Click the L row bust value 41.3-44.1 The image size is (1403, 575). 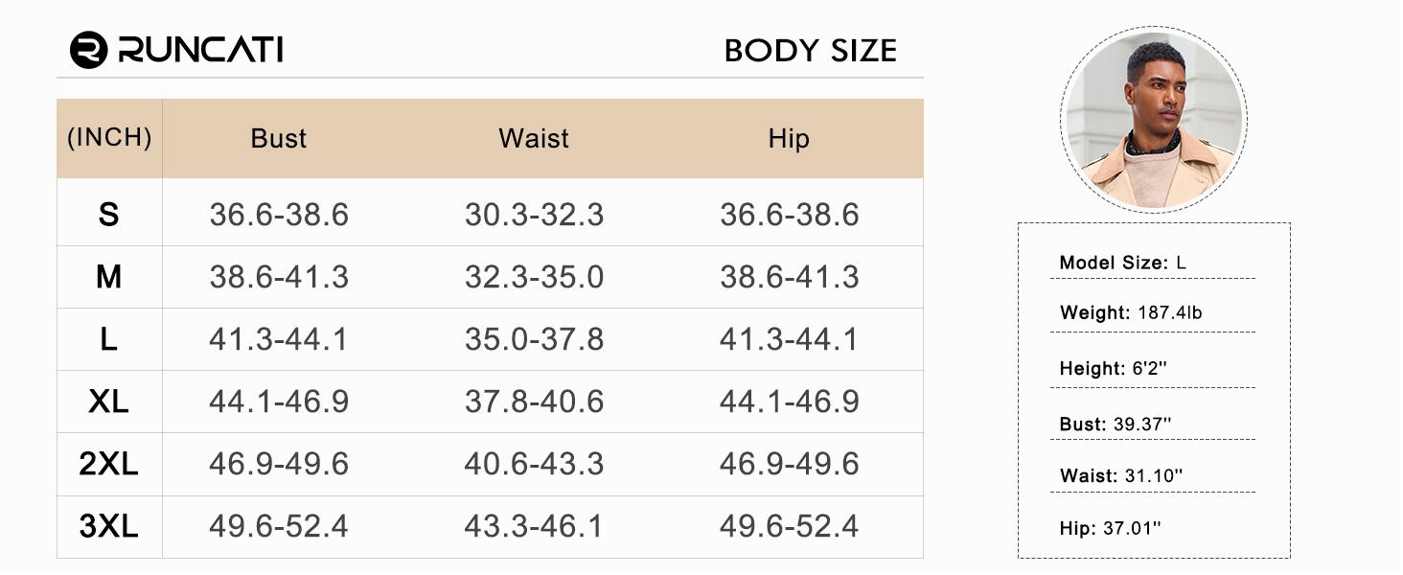278,339
